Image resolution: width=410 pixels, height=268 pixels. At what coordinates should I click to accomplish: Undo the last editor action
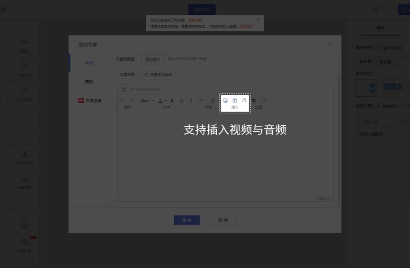point(123,101)
